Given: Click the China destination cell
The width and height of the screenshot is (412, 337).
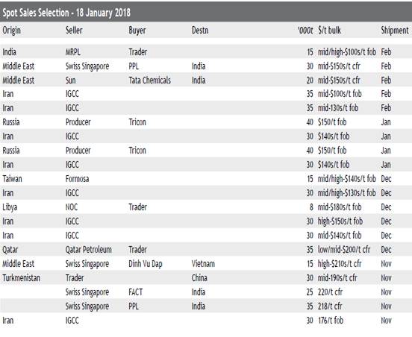Looking at the screenshot, I should (x=199, y=278).
